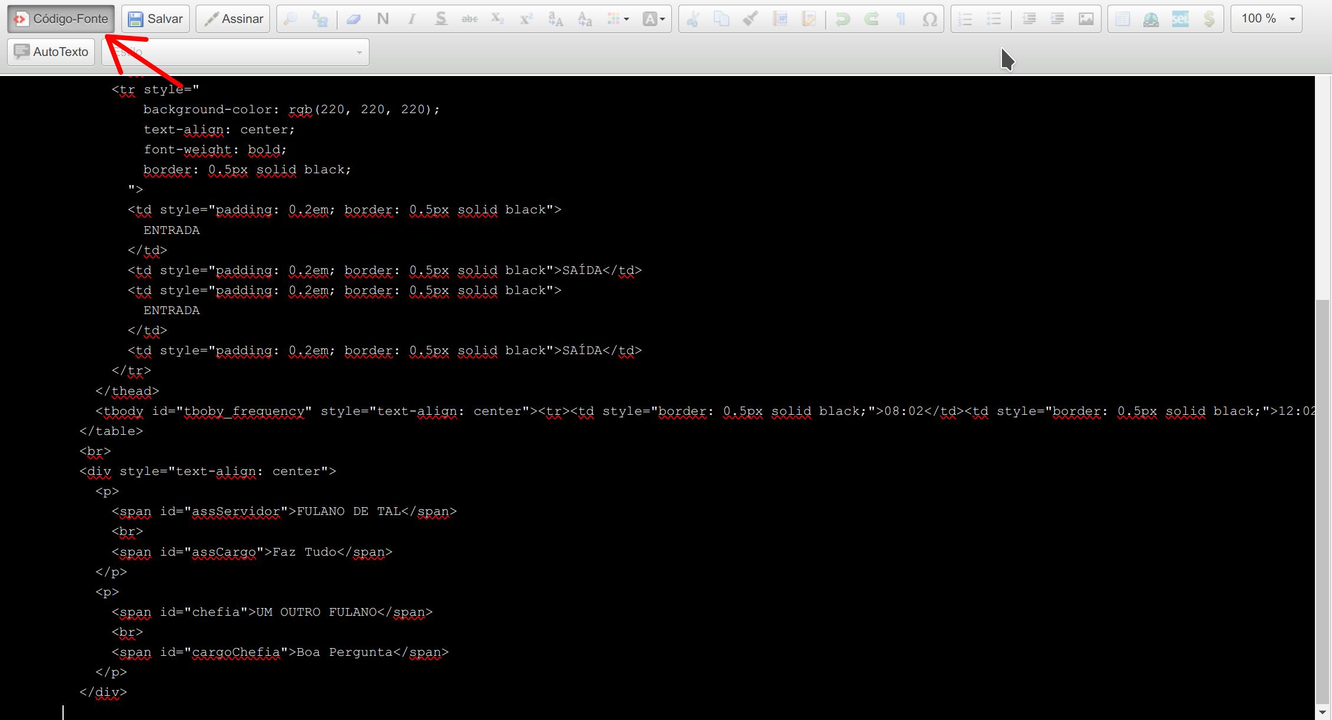
Task: Toggle italic formatting
Action: (x=411, y=19)
